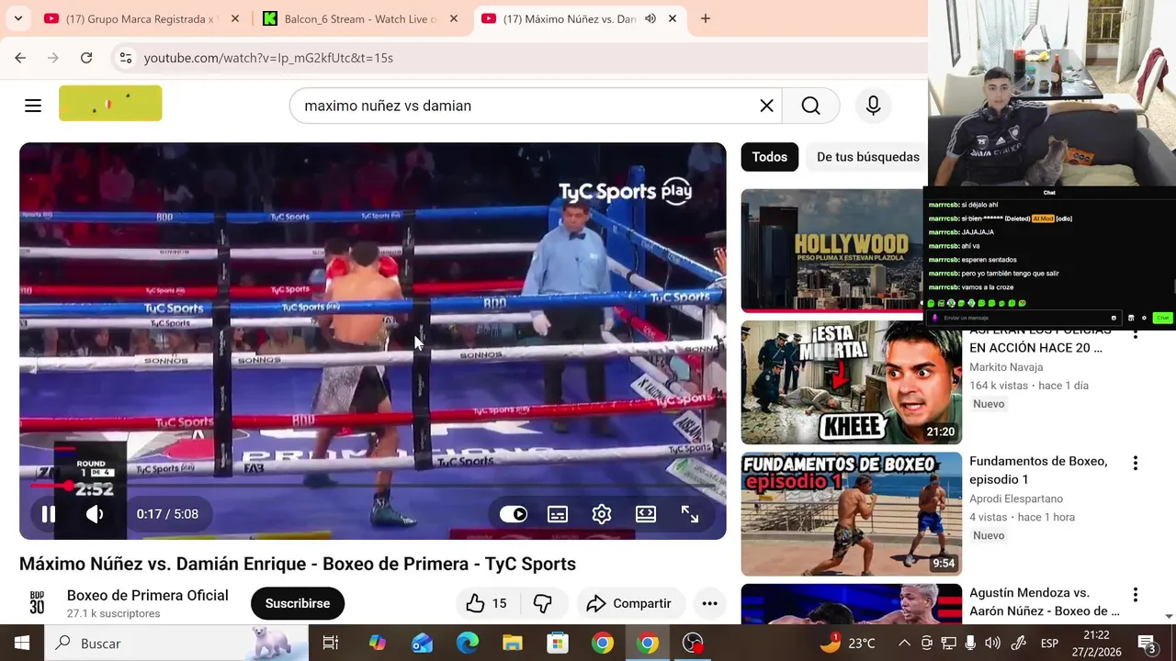Image resolution: width=1176 pixels, height=661 pixels.
Task: Open Microsoft Edge from the taskbar
Action: click(468, 643)
